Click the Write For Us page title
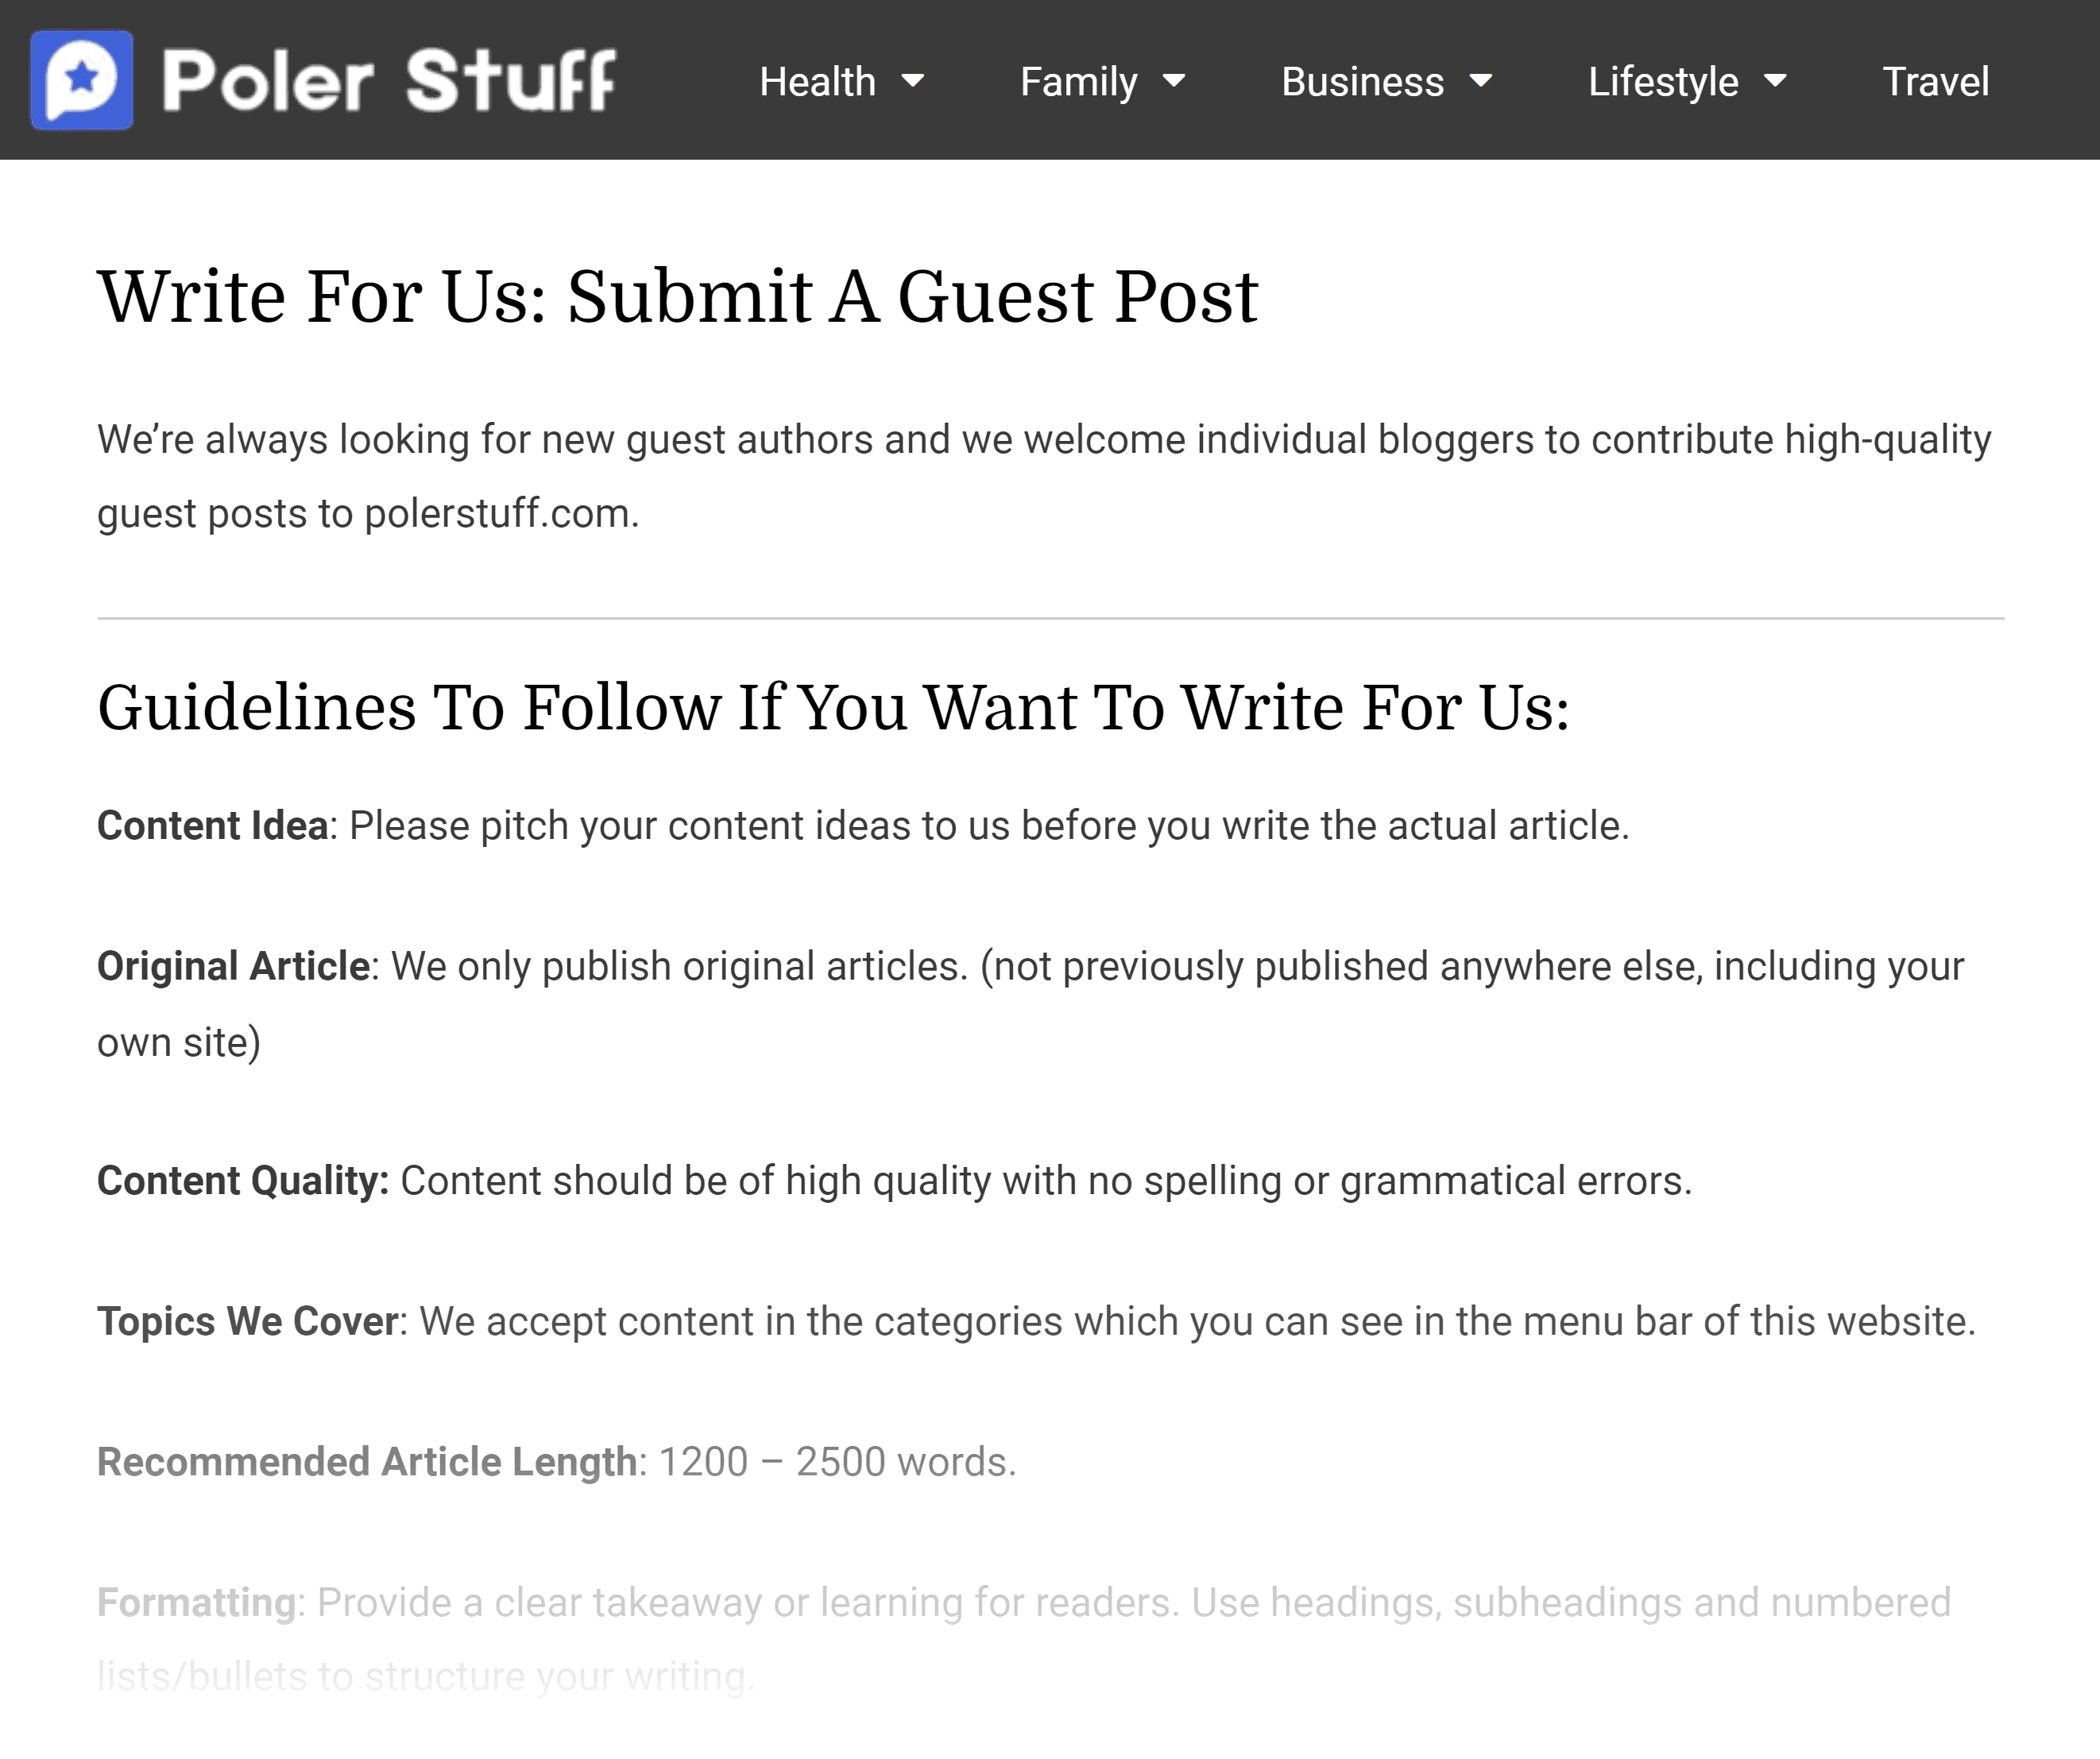 tap(678, 297)
